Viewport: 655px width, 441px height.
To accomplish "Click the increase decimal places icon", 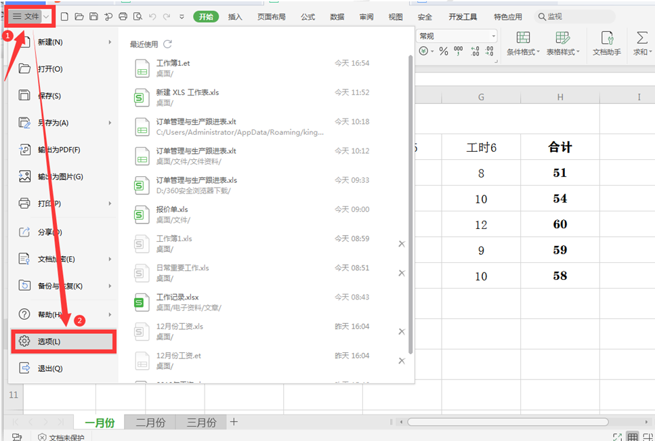I will (475, 51).
